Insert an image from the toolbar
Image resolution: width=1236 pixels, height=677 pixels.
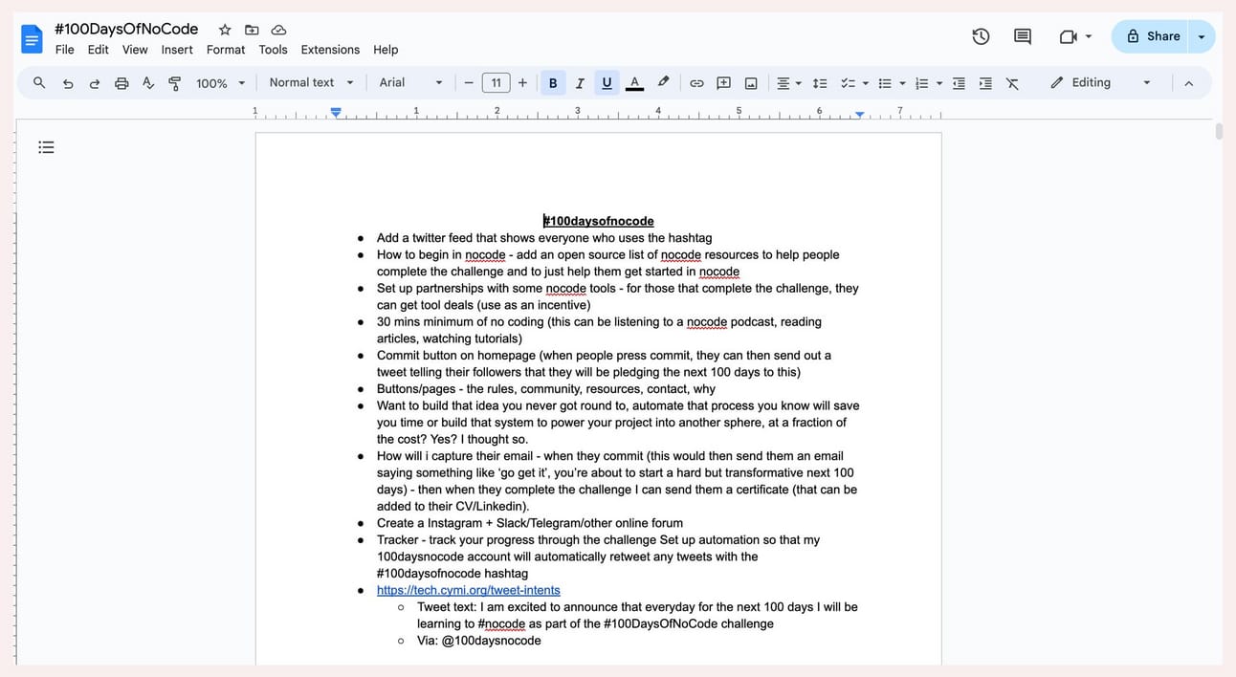point(751,83)
